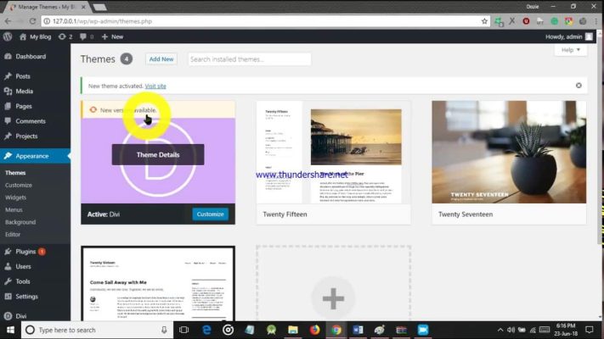Open Howdy, admin account menu
The width and height of the screenshot is (604, 339).
[x=569, y=36]
